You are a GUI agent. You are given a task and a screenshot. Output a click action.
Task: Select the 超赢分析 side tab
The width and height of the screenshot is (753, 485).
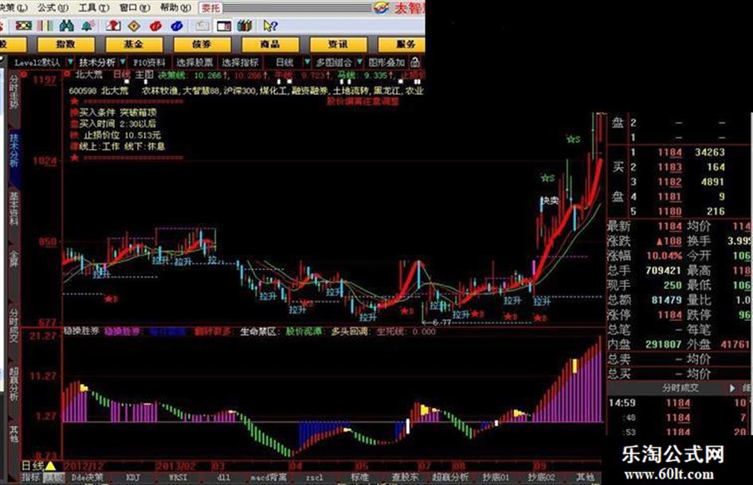pyautogui.click(x=14, y=384)
